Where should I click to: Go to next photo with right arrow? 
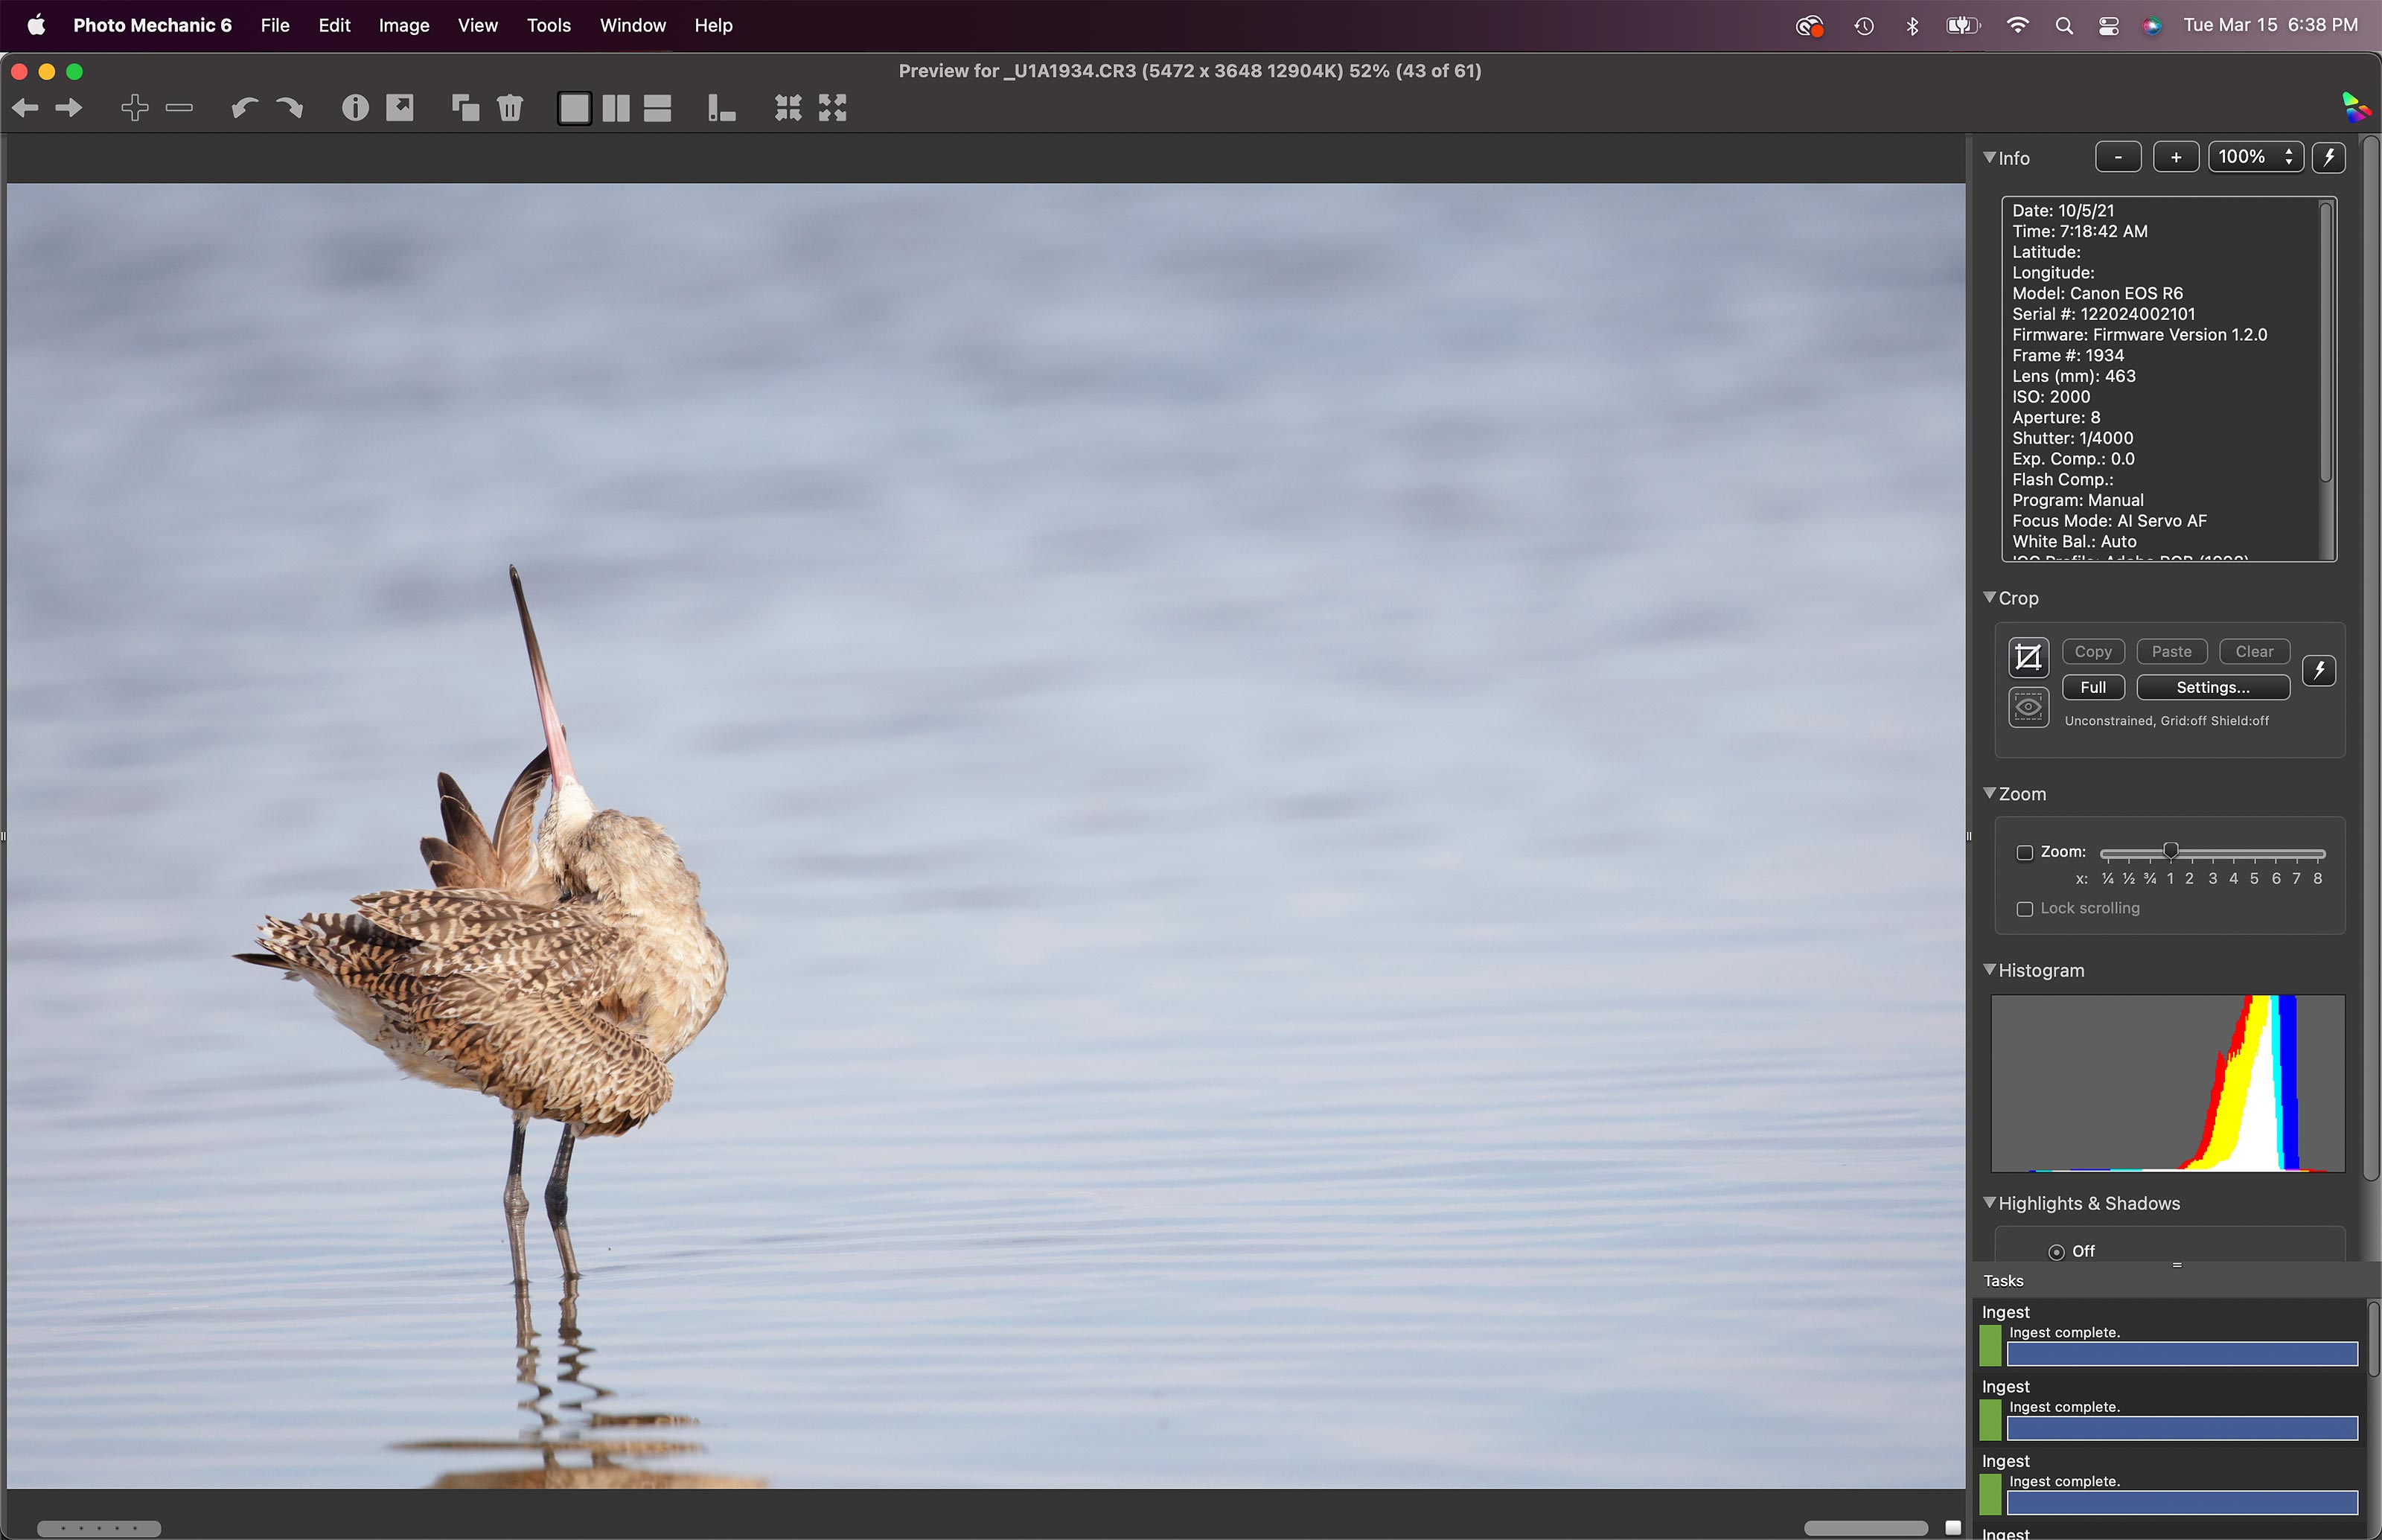tap(69, 108)
